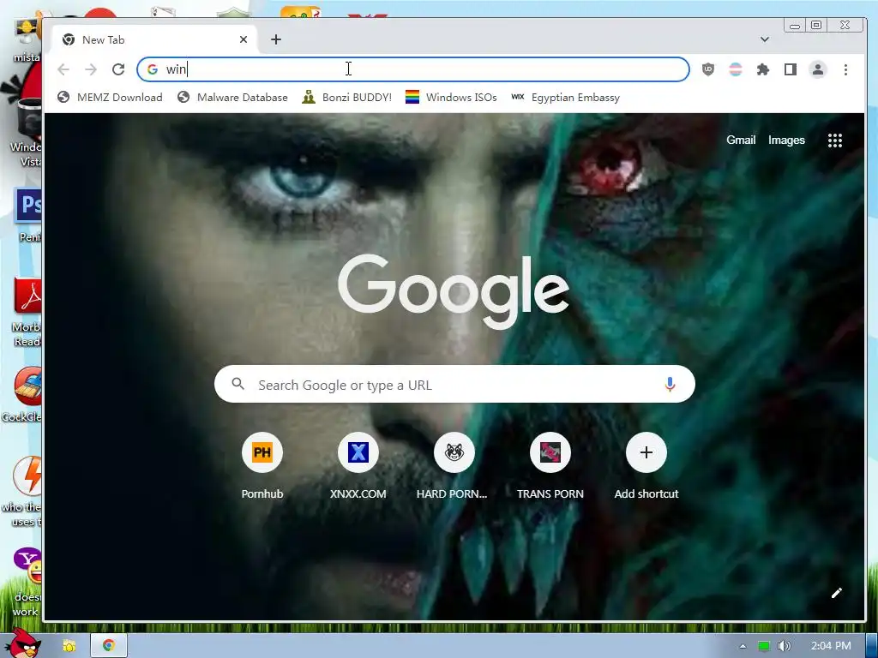
Task: Open the Bonzi BUDDY! bookmark
Action: (x=347, y=98)
